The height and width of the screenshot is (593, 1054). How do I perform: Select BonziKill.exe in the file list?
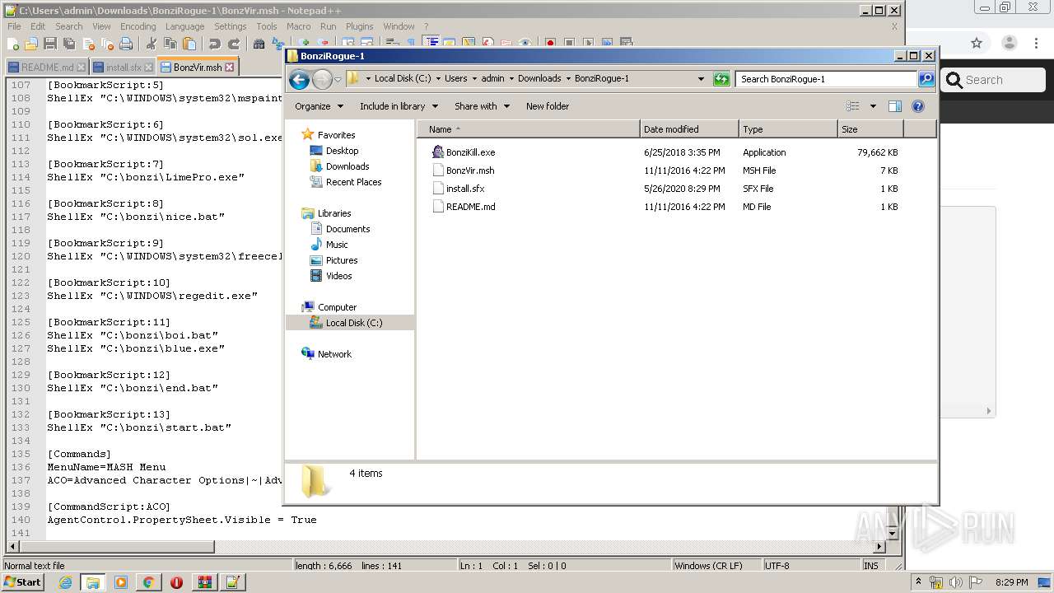coord(470,152)
